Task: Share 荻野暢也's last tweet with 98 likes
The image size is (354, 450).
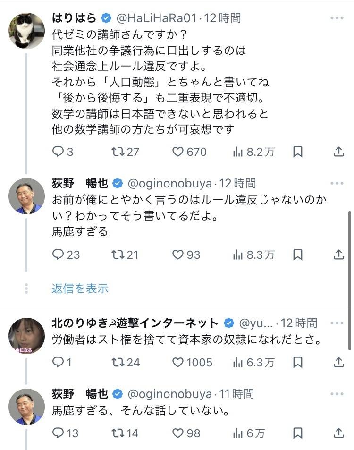Action: (338, 433)
